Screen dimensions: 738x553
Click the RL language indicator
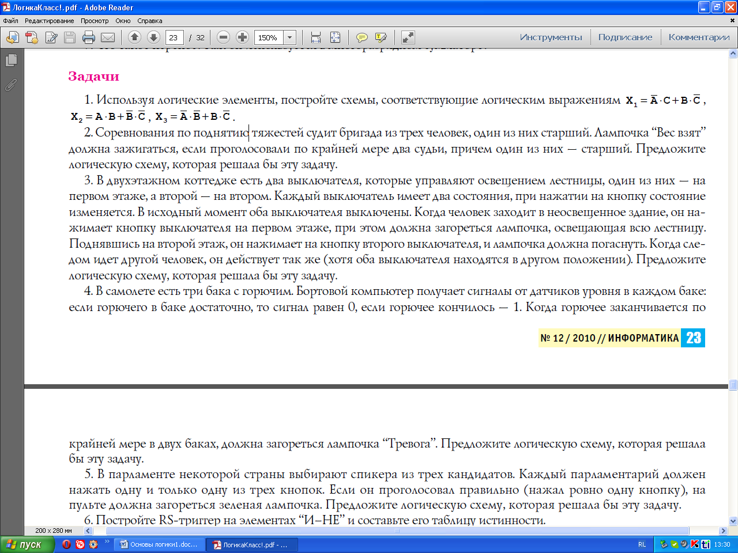coord(642,544)
